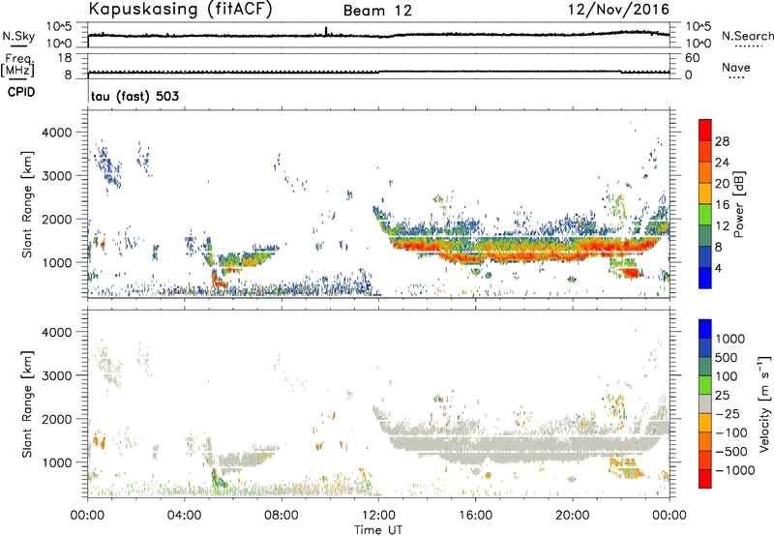Click the 12/Nov/2016 date label
The width and height of the screenshot is (774, 536).
[x=618, y=10]
